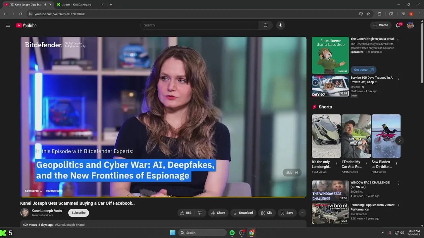Open Create button in header

(x=381, y=25)
